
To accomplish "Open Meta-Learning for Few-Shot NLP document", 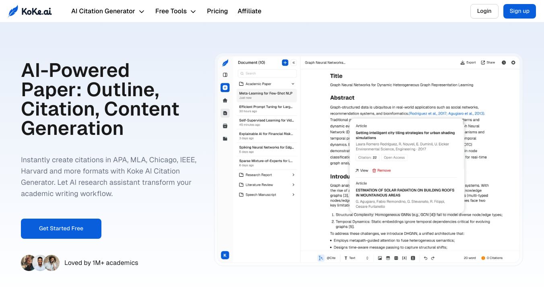I will point(267,95).
